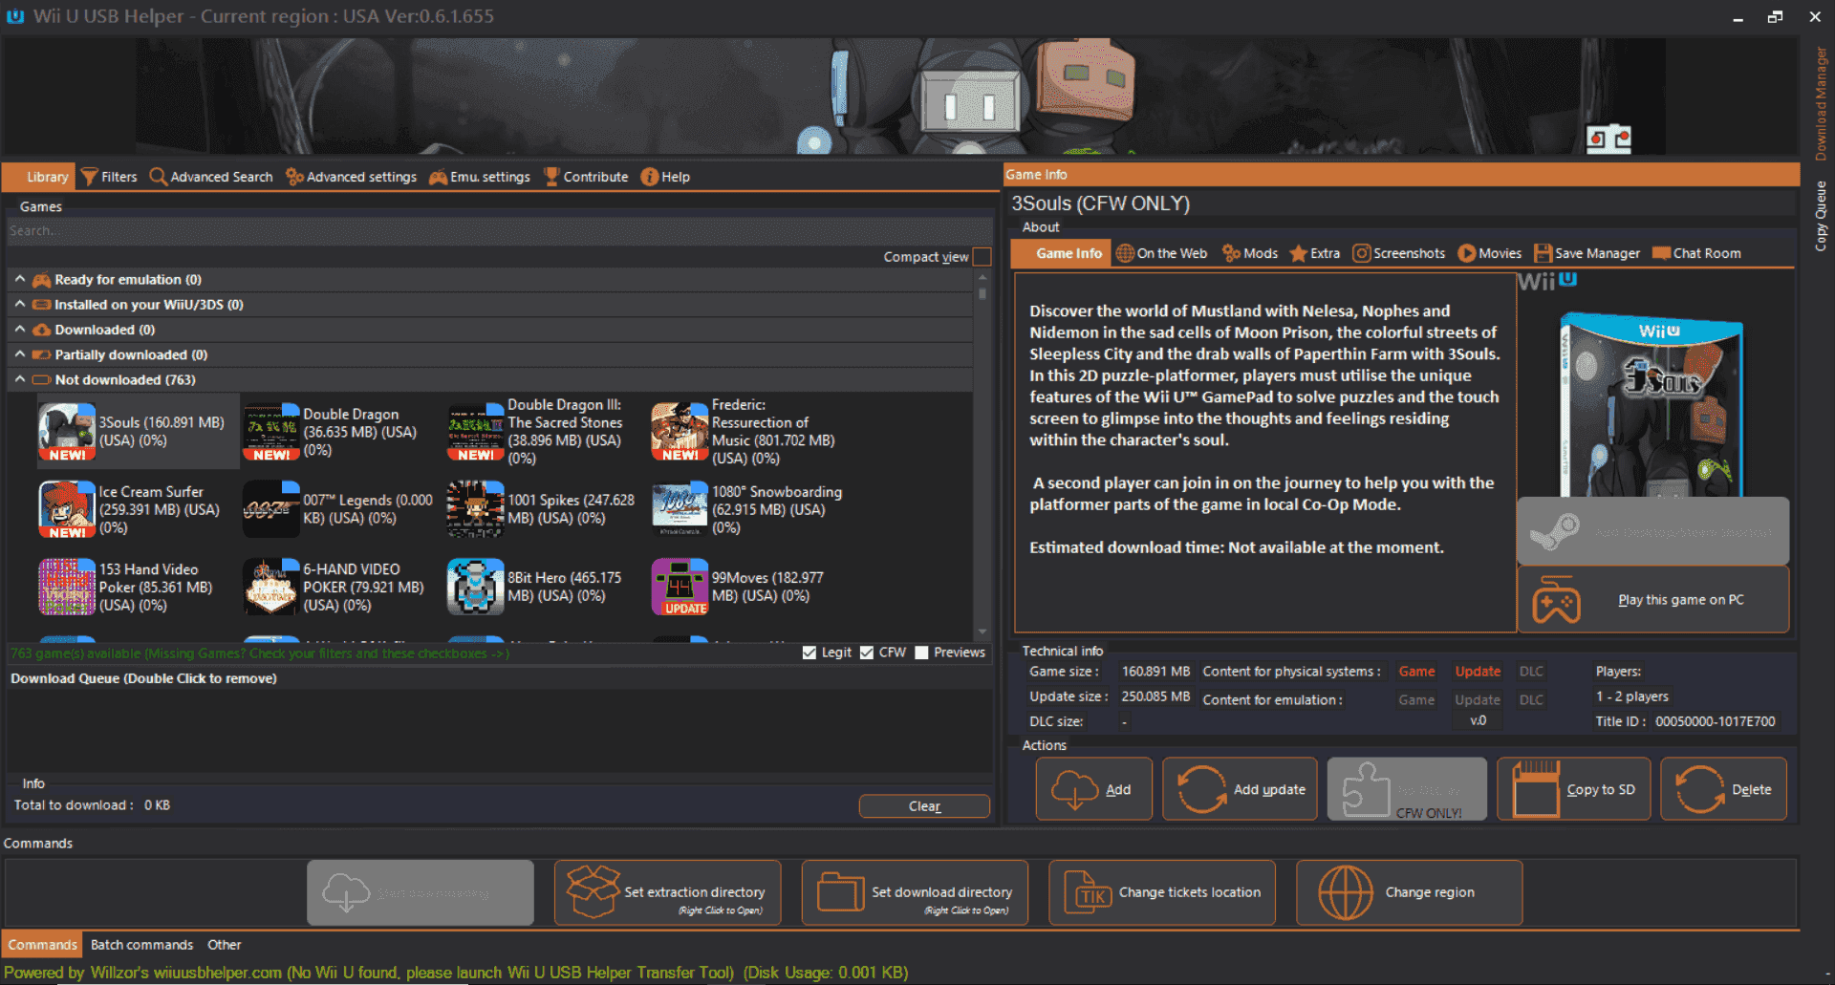Screen dimensions: 1835x985
Task: Collapse Installed on your WiiU/3DS group
Action: tap(20, 304)
